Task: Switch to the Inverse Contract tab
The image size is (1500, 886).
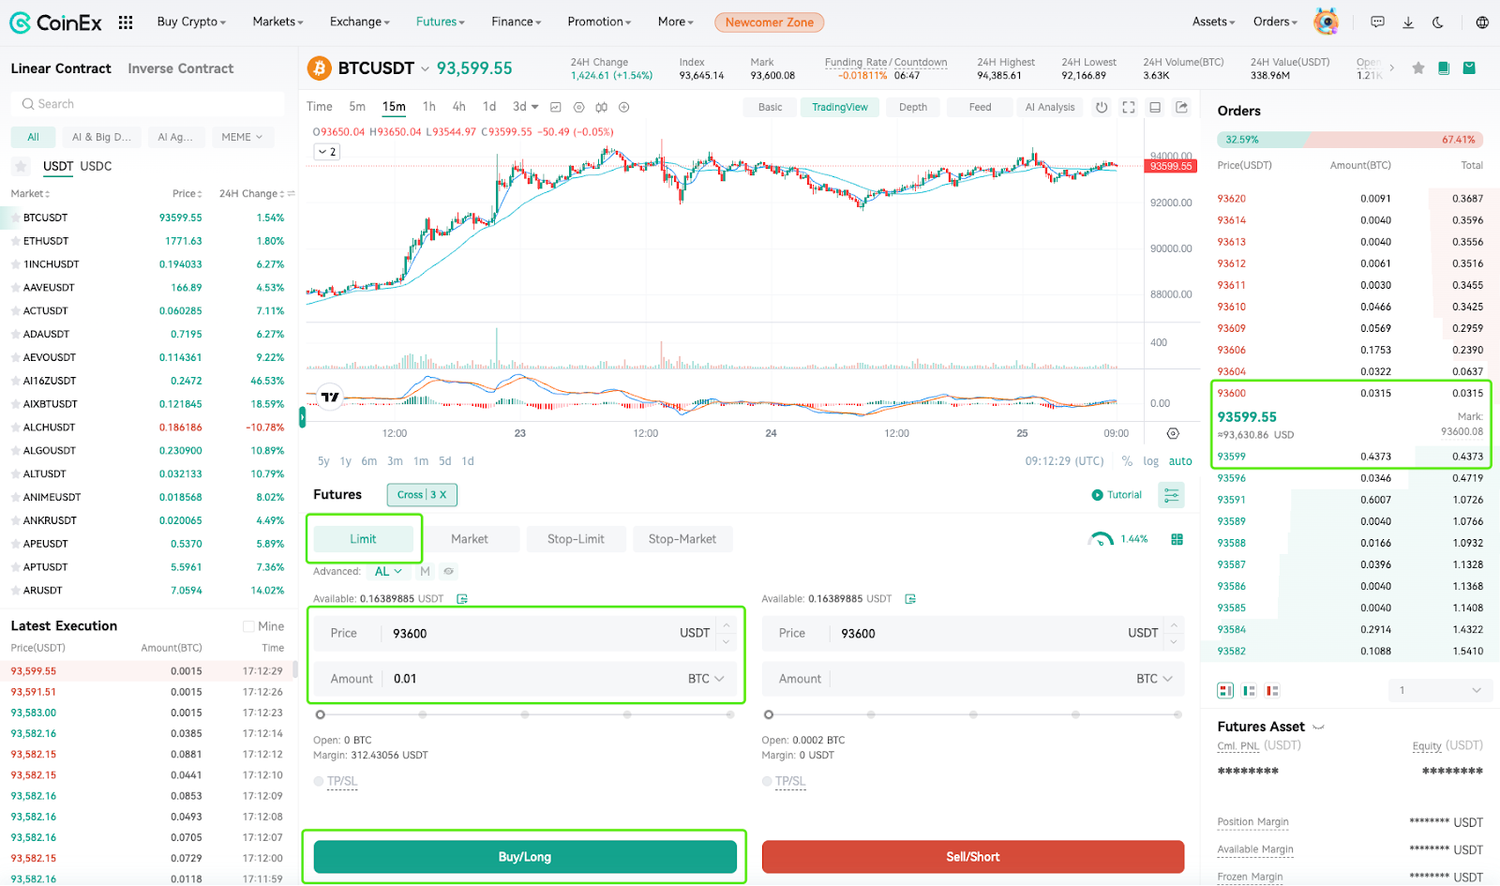Action: (x=181, y=68)
